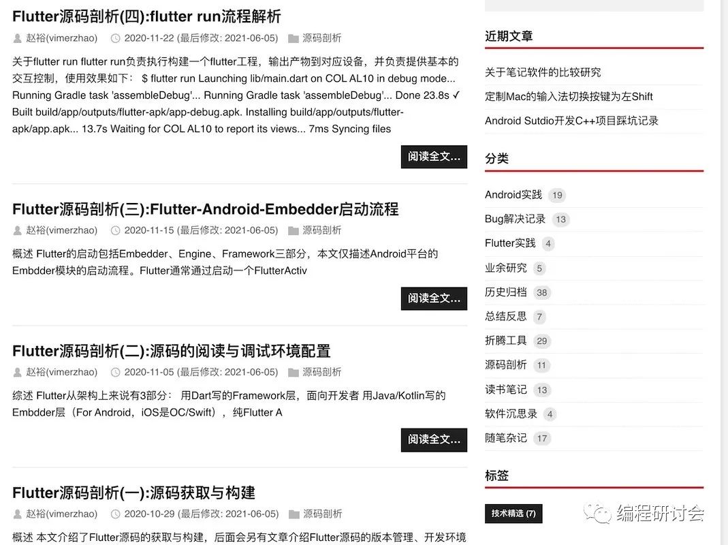Click excerpt beginning 概述 Flutter的启动包括Embedder
This screenshot has width=728, height=545.
pyautogui.click(x=225, y=262)
